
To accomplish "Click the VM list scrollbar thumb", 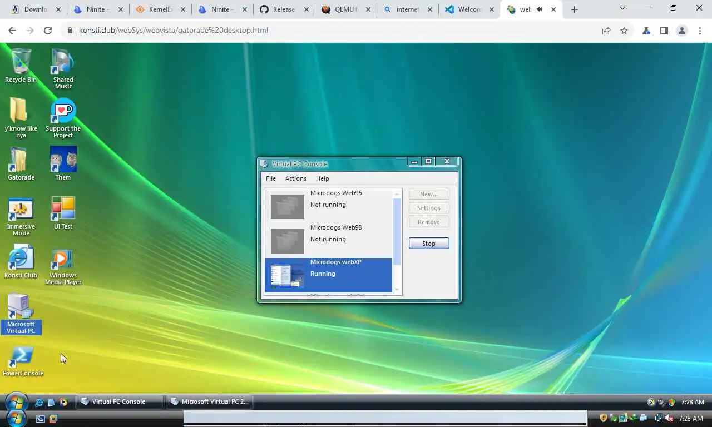I will point(397,231).
